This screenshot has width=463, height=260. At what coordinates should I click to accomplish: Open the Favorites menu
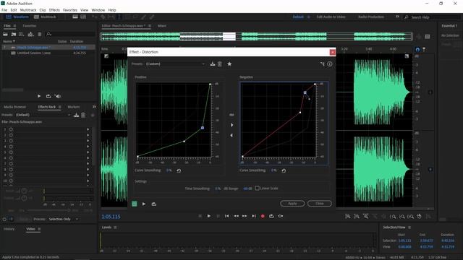[x=70, y=10]
